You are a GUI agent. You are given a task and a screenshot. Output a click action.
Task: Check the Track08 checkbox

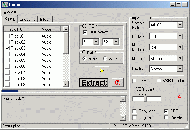pos(8,78)
